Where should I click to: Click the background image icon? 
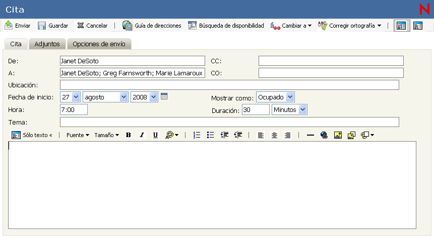coord(351,135)
